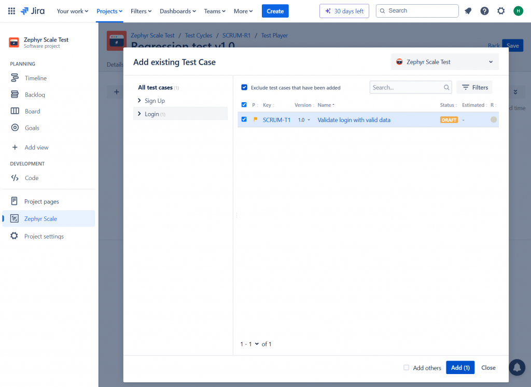Image resolution: width=531 pixels, height=387 pixels.
Task: Sort by the Estimated column header
Action: [x=474, y=105]
